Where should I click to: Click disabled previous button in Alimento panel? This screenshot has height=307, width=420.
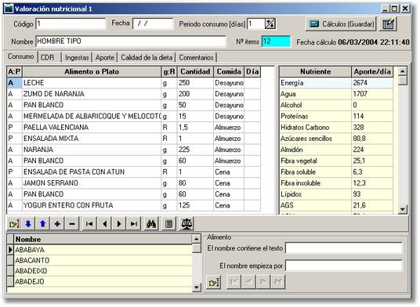pyautogui.click(x=248, y=282)
